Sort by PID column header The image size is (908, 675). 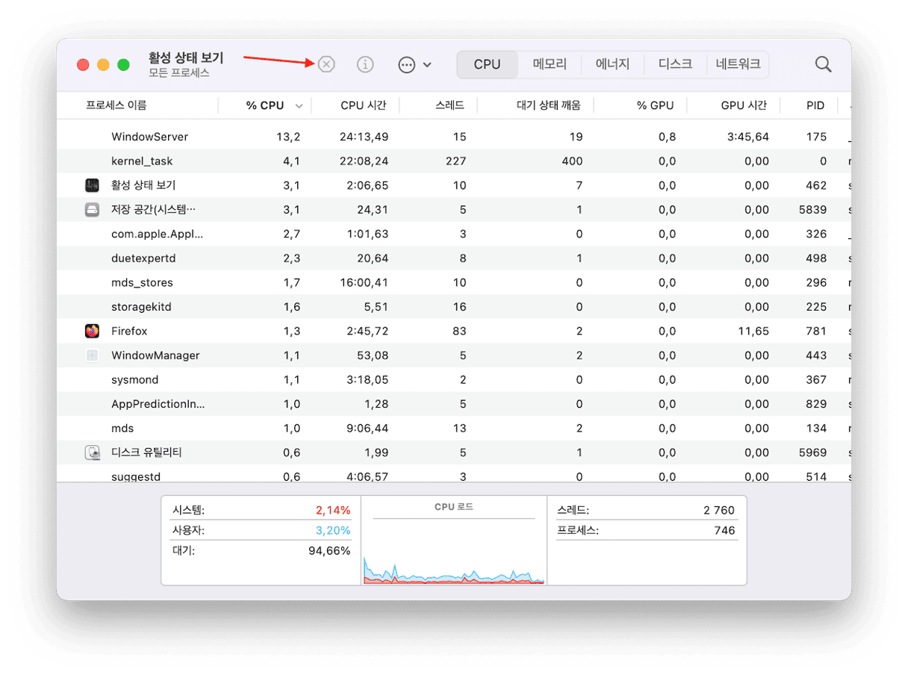815,105
